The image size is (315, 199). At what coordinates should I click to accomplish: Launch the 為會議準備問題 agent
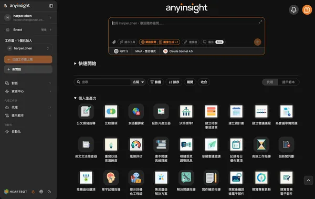click(x=286, y=111)
